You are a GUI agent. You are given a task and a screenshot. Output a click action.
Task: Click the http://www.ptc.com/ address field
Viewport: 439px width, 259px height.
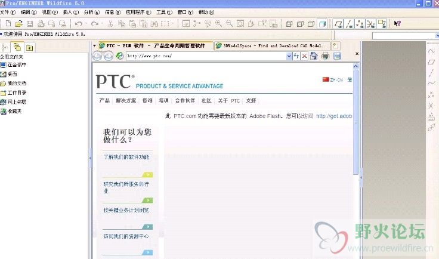[206, 56]
